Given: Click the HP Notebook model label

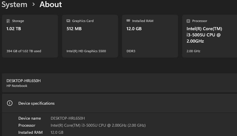Looking at the screenshot, I should (x=17, y=86).
